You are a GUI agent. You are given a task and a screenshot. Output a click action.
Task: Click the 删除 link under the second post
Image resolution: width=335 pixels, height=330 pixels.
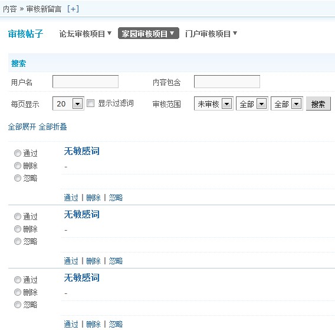93,261
